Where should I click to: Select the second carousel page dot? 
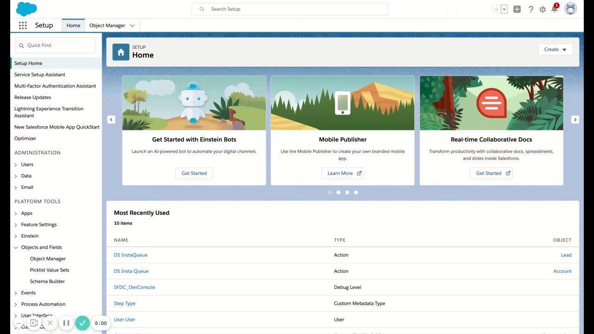(338, 193)
